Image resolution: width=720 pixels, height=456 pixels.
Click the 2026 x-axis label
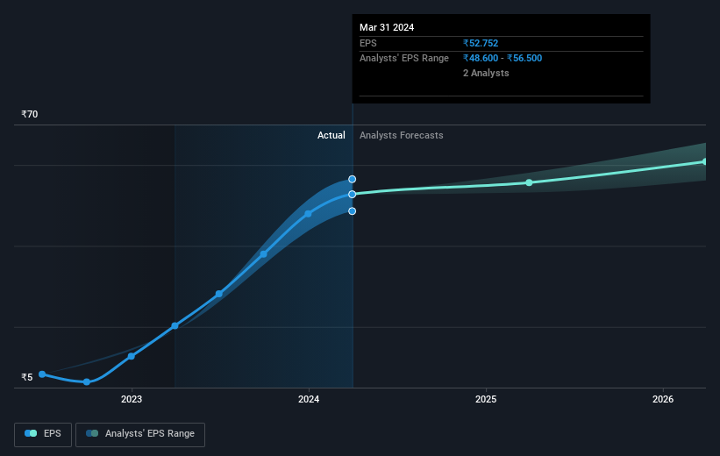click(663, 399)
